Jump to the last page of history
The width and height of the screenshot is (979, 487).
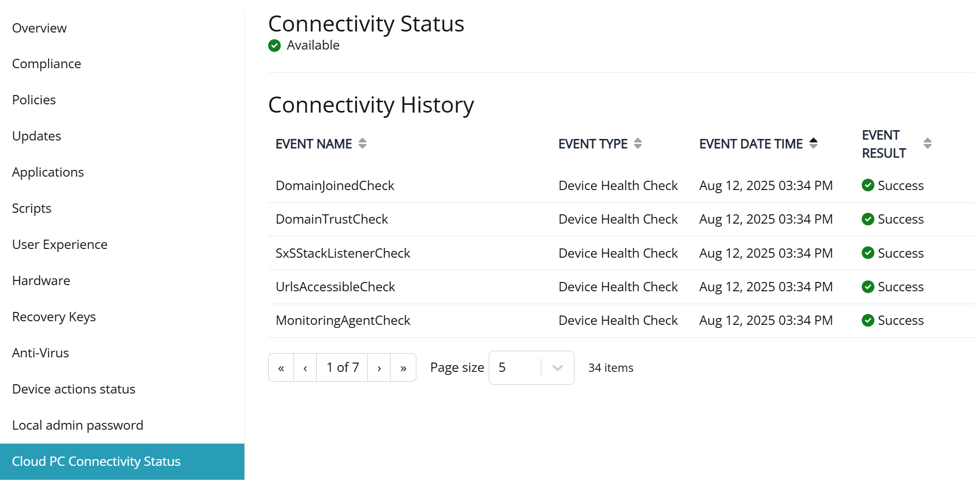click(x=403, y=368)
